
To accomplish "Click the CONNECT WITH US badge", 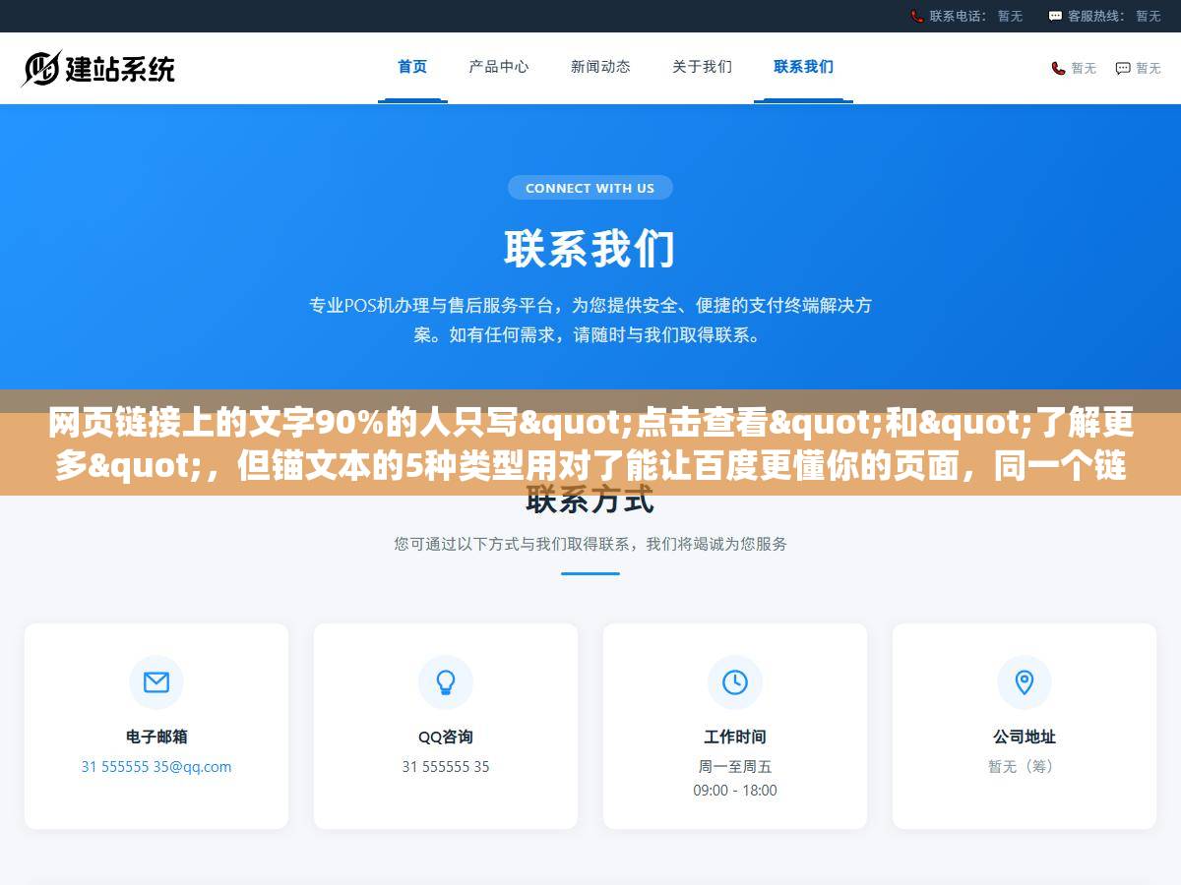I will [590, 188].
